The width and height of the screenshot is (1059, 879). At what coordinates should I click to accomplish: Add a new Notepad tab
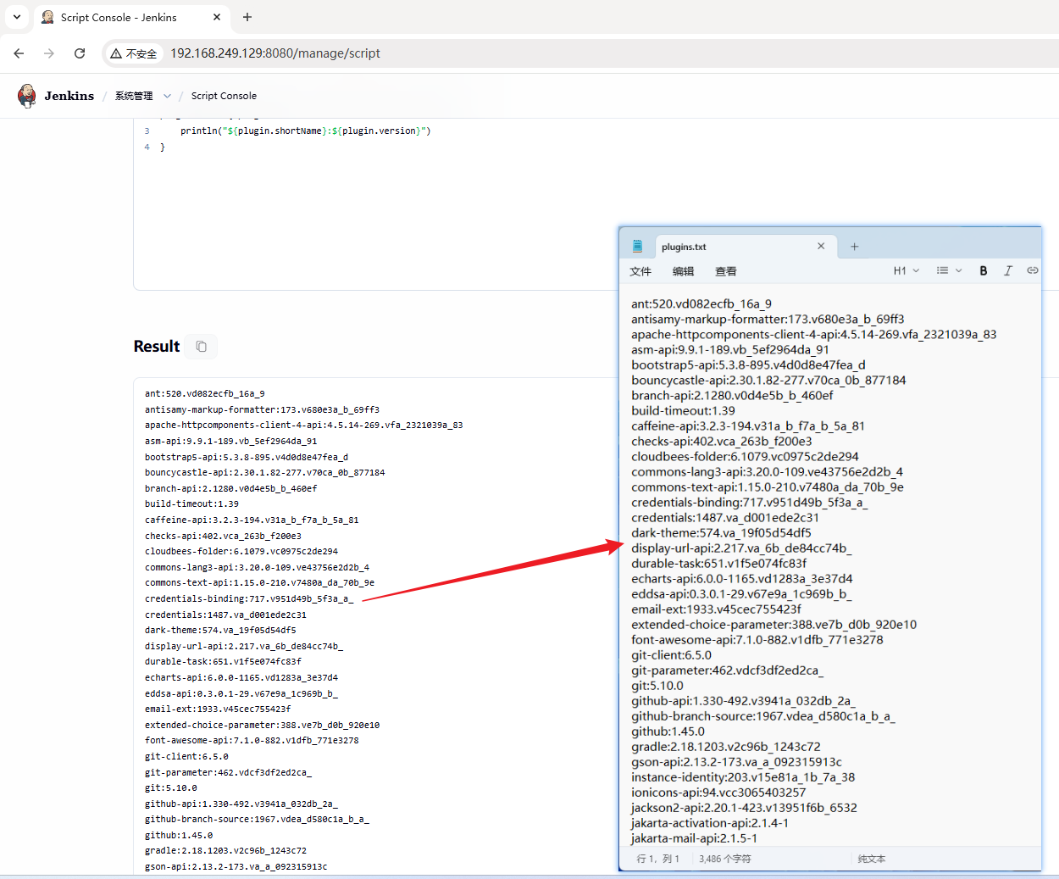tap(855, 247)
